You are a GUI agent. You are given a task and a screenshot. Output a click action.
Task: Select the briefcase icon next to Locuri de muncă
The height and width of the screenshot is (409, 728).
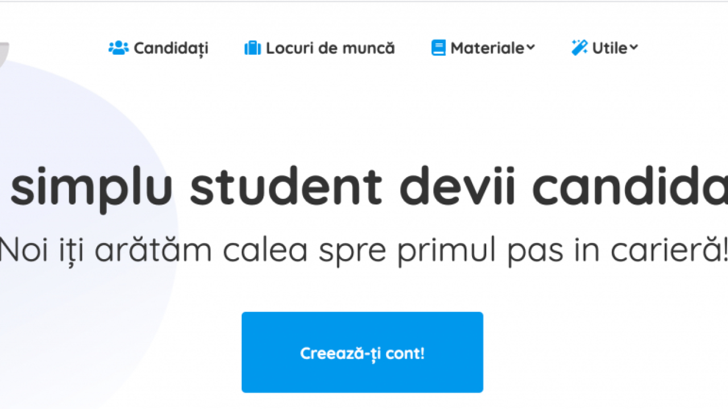tap(253, 48)
